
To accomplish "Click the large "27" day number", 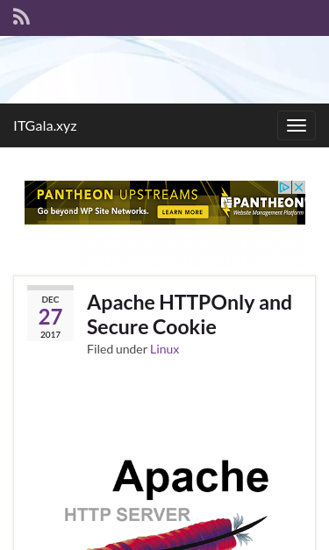I will (x=51, y=317).
